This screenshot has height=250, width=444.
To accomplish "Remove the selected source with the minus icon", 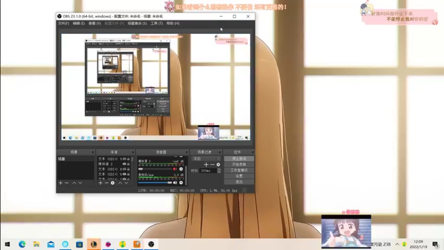I will coord(107,183).
